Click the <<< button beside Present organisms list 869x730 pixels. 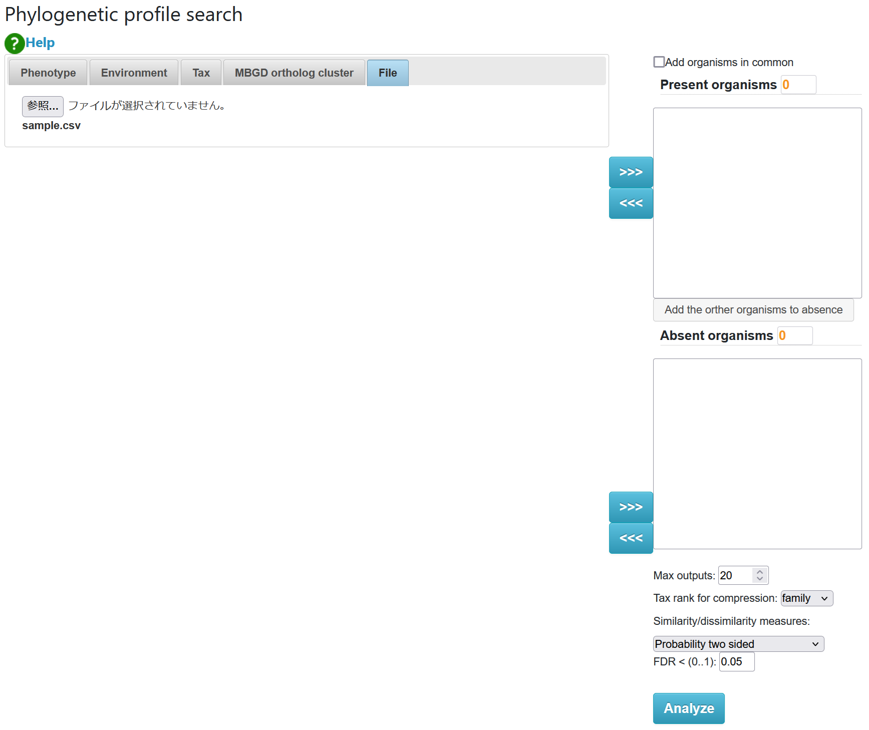click(x=631, y=203)
